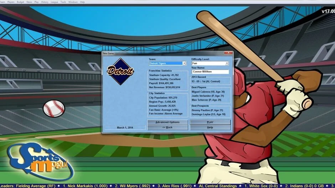The width and height of the screenshot is (335, 188).
Task: Open the Play menu in menu bar
Action: point(36,2)
